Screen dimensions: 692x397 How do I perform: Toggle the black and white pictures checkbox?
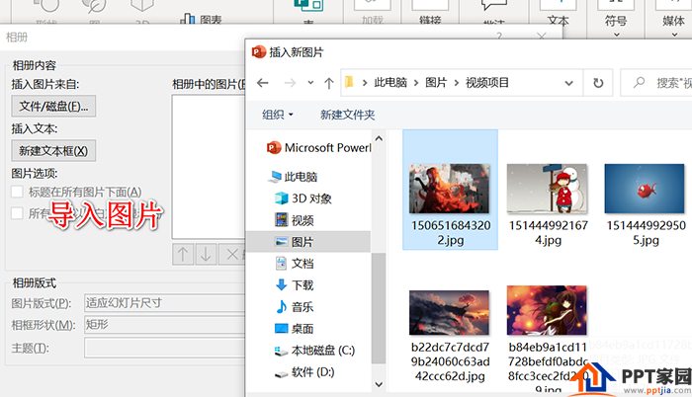[17, 213]
